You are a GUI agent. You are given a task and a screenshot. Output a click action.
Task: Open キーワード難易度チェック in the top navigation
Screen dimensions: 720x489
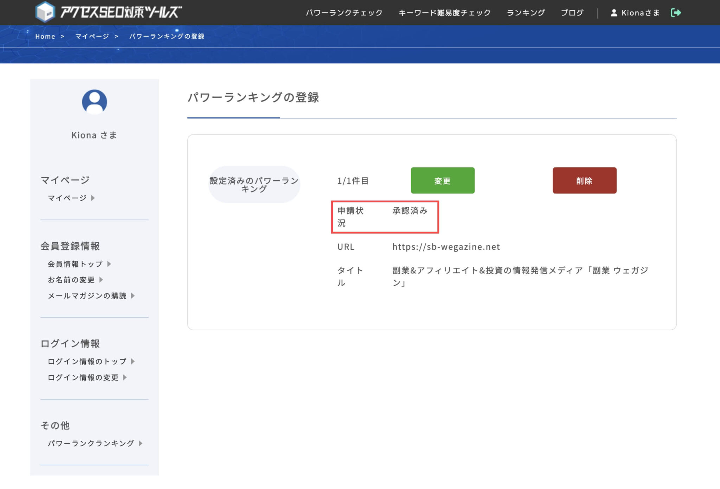pos(444,12)
